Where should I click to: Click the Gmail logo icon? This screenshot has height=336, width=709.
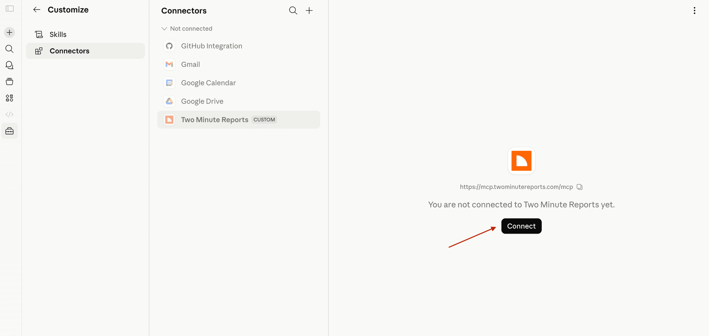169,64
